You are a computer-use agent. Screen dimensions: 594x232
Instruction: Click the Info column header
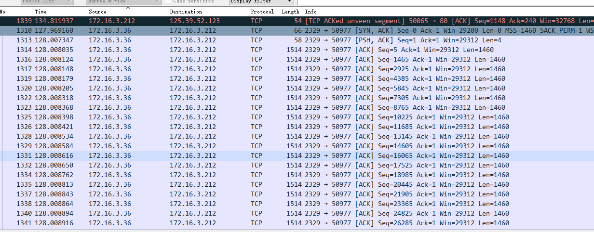(x=448, y=11)
